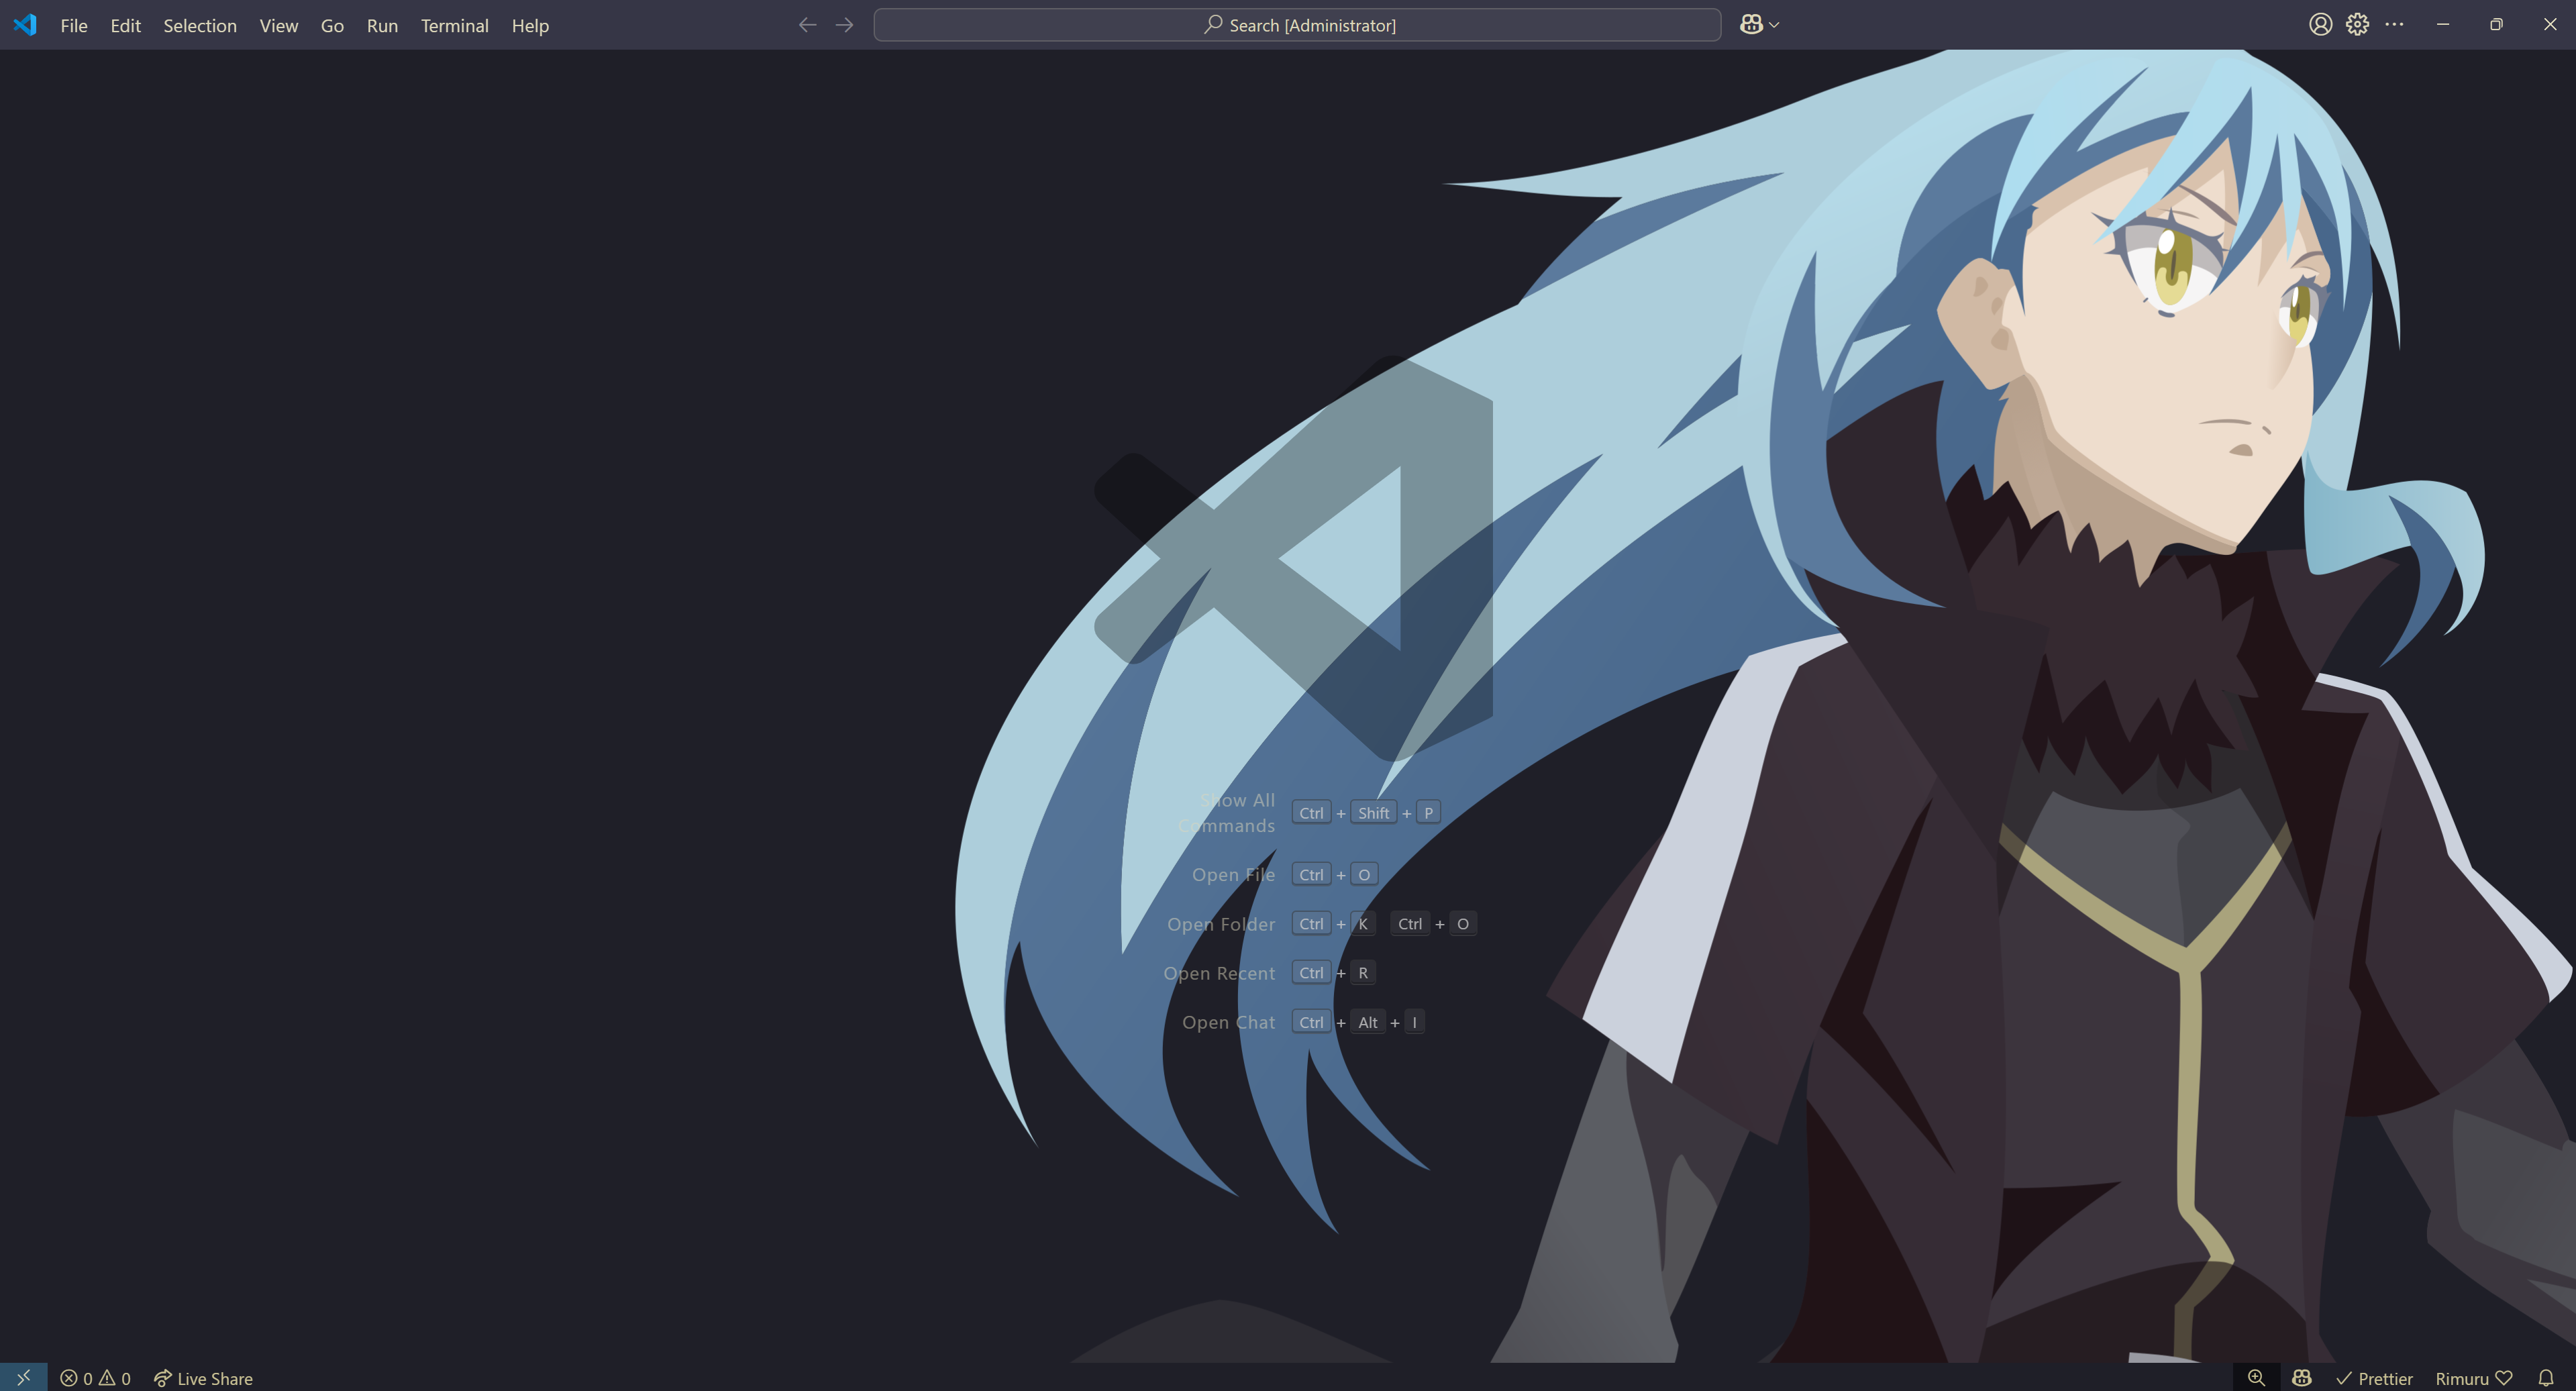Click the Prettier status bar item
The width and height of the screenshot is (2576, 1391).
tap(2374, 1377)
